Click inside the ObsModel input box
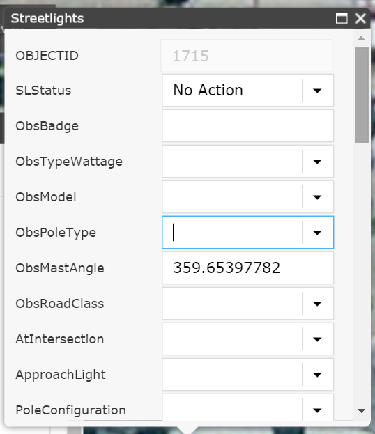Viewport: 375px width, 434px height. click(x=232, y=197)
